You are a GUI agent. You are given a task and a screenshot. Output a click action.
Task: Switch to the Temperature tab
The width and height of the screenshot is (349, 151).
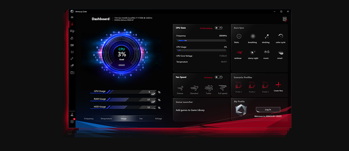106,119
